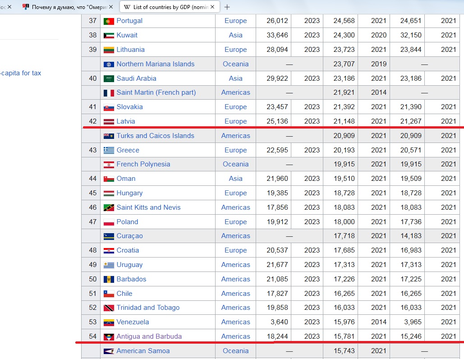Follow the Trinidad and Tobago link
The height and width of the screenshot is (359, 464).
click(148, 308)
